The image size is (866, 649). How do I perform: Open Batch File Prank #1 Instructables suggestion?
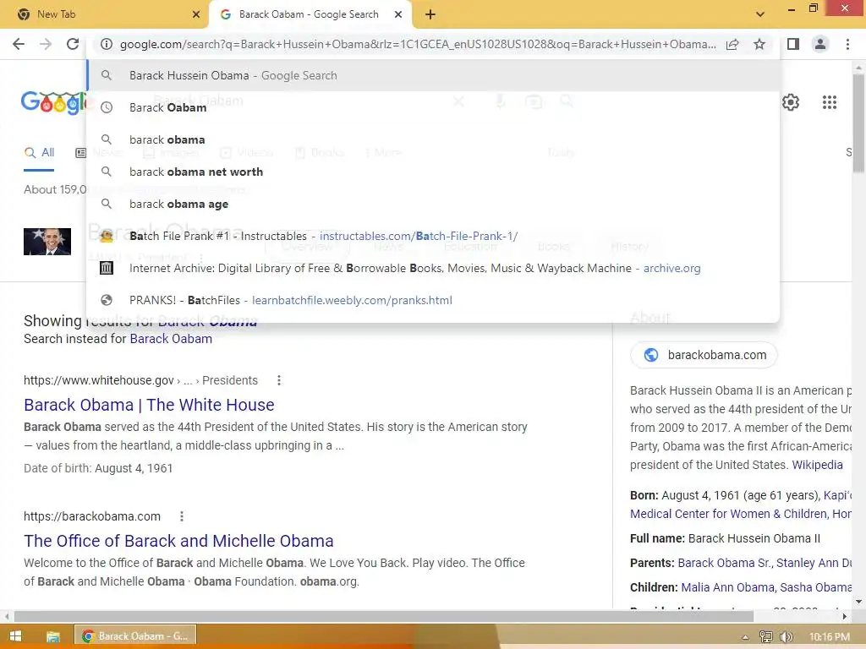coord(434,237)
